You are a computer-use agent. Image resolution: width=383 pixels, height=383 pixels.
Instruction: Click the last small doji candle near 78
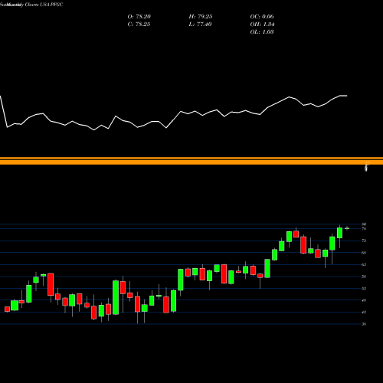tap(347, 228)
